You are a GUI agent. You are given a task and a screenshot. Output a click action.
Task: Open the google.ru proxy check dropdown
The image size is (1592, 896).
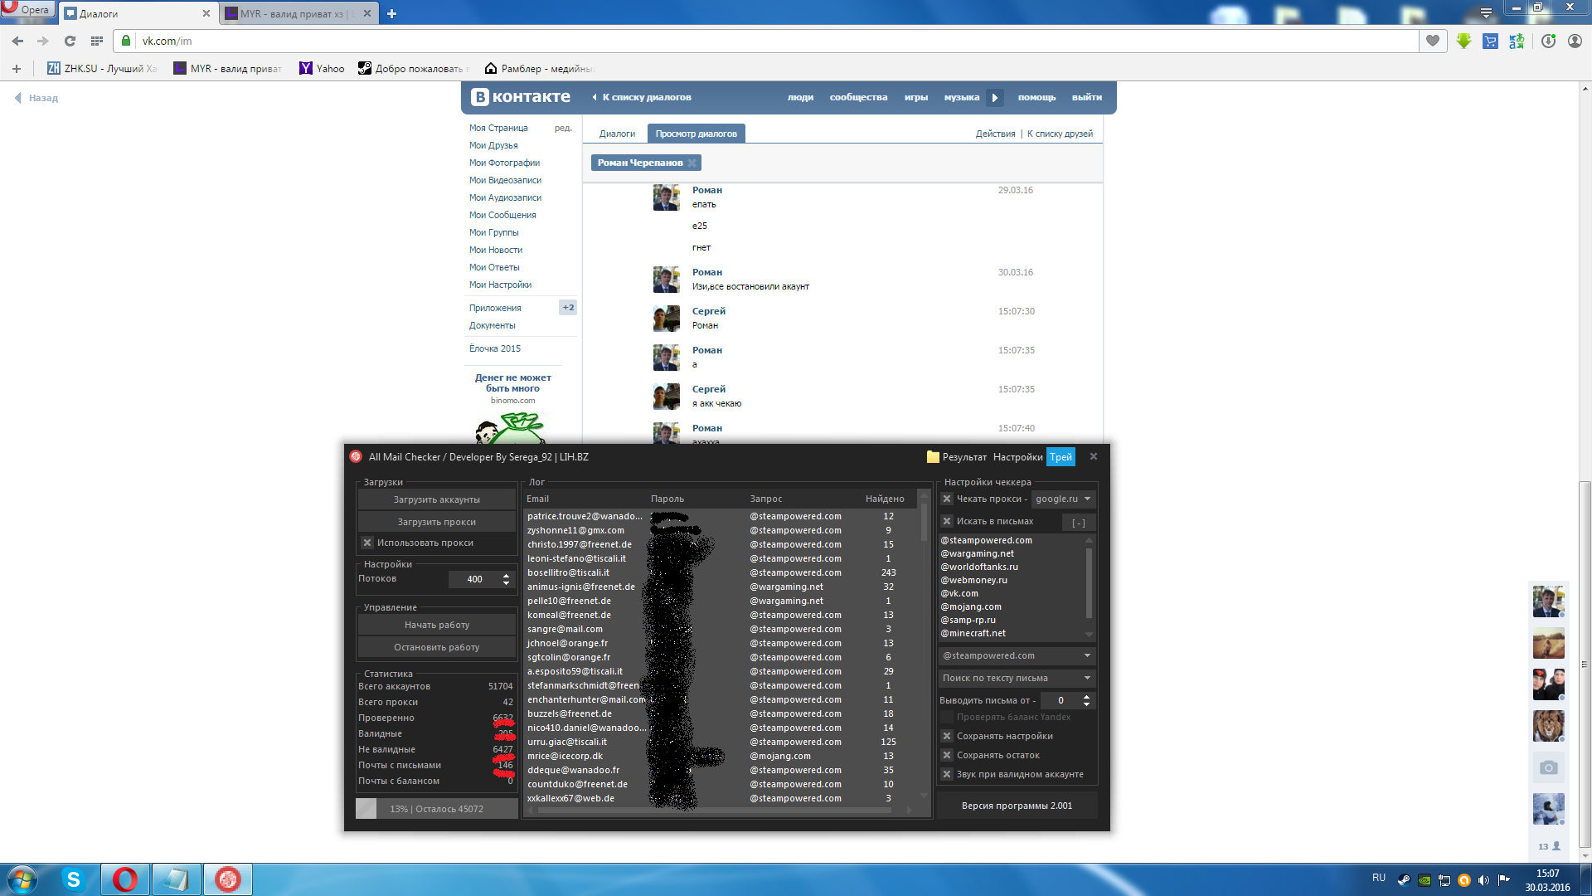pos(1063,499)
